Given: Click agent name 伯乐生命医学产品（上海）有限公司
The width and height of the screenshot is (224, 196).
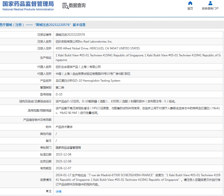Looking at the screenshot, I should (78, 67).
